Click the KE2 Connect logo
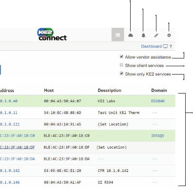This screenshot has width=193, height=189. [x=52, y=35]
